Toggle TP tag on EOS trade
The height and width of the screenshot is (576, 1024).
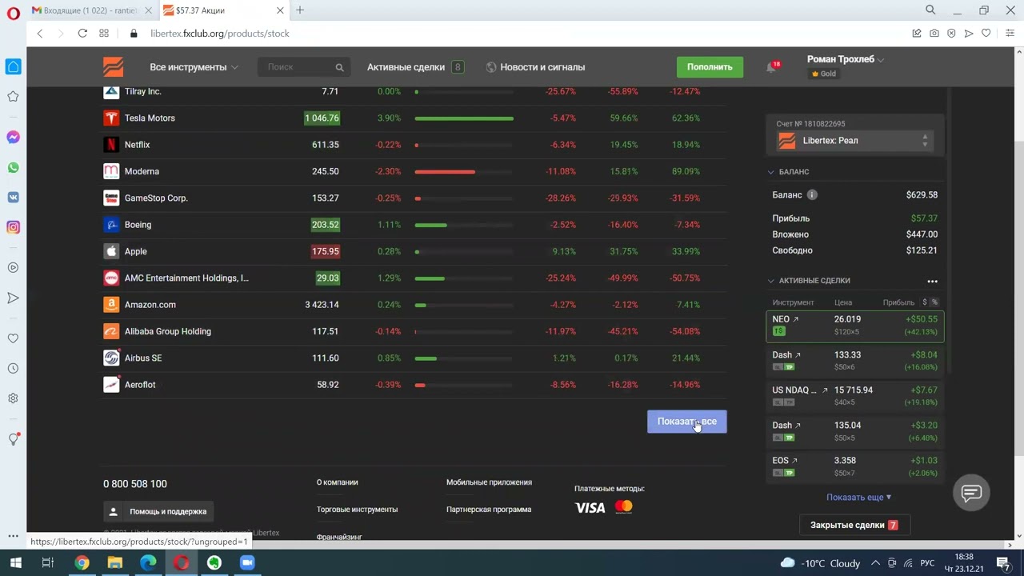[x=790, y=473]
